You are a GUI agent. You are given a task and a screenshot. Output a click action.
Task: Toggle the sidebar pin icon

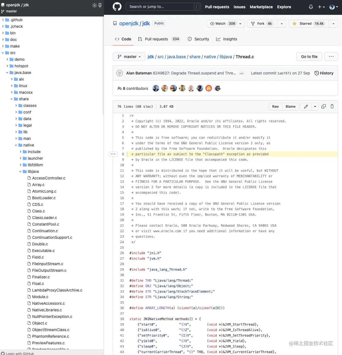100,5
